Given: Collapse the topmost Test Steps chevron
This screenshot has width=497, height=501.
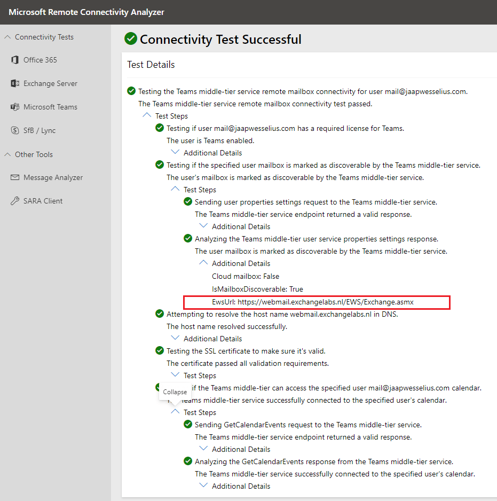Looking at the screenshot, I should [x=147, y=116].
